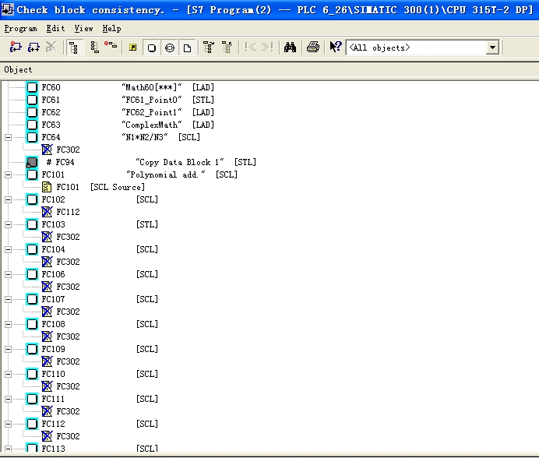Select FC302 child under FC104
The height and width of the screenshot is (458, 539).
pos(68,262)
